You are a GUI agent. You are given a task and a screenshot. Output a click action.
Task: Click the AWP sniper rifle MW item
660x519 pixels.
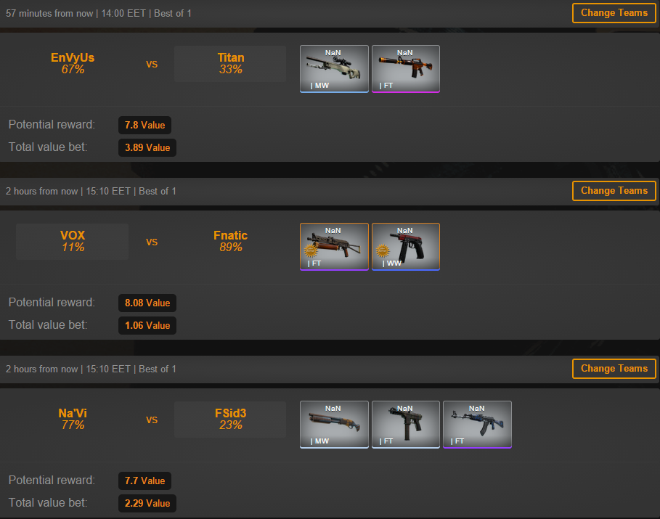coord(334,69)
